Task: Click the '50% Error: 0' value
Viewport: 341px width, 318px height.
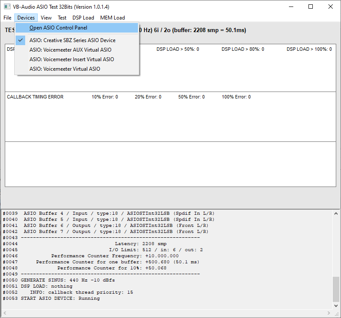Action: pyautogui.click(x=191, y=97)
